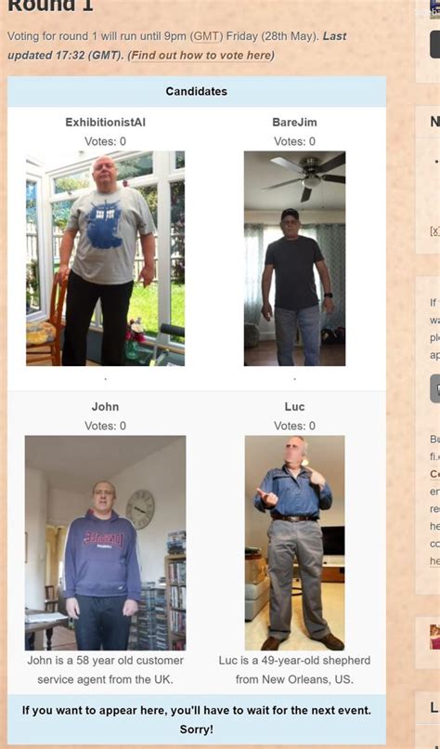Click the gray icon button in sidebar

(x=434, y=388)
